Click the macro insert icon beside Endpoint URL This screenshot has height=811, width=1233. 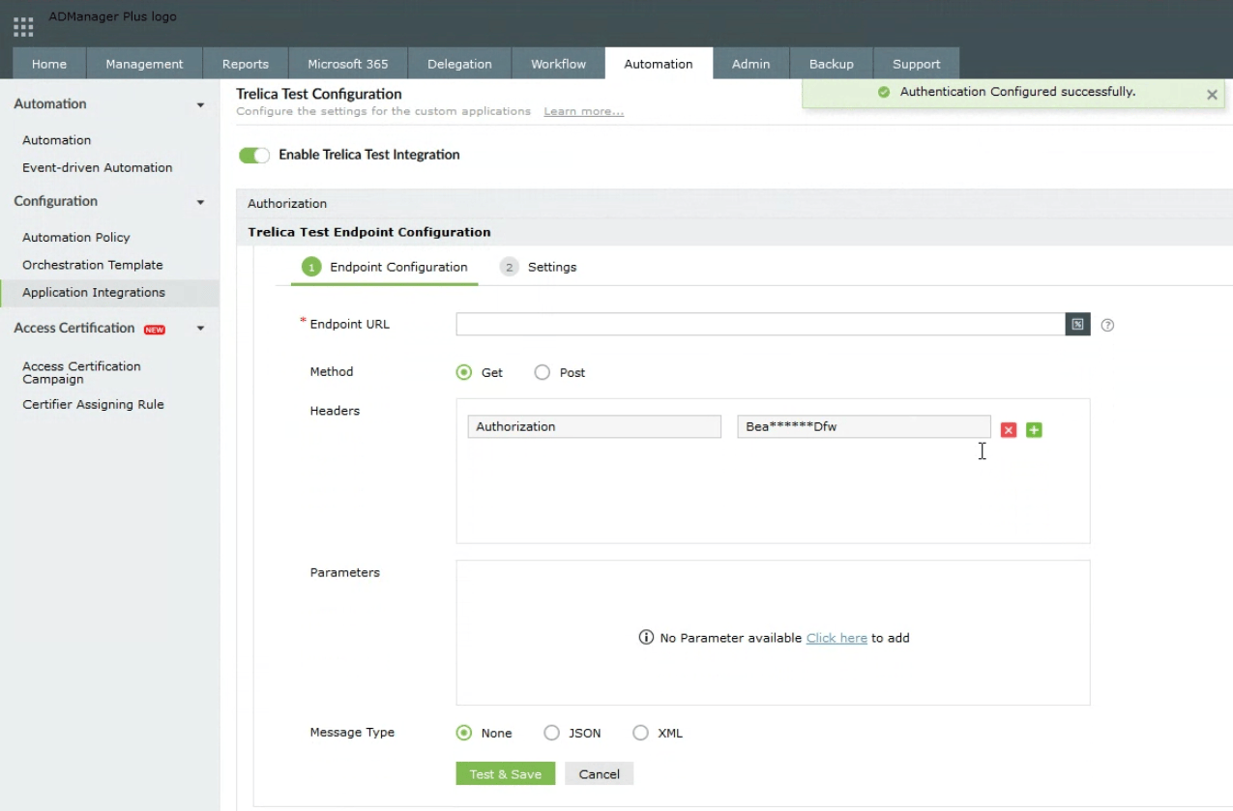(1077, 324)
